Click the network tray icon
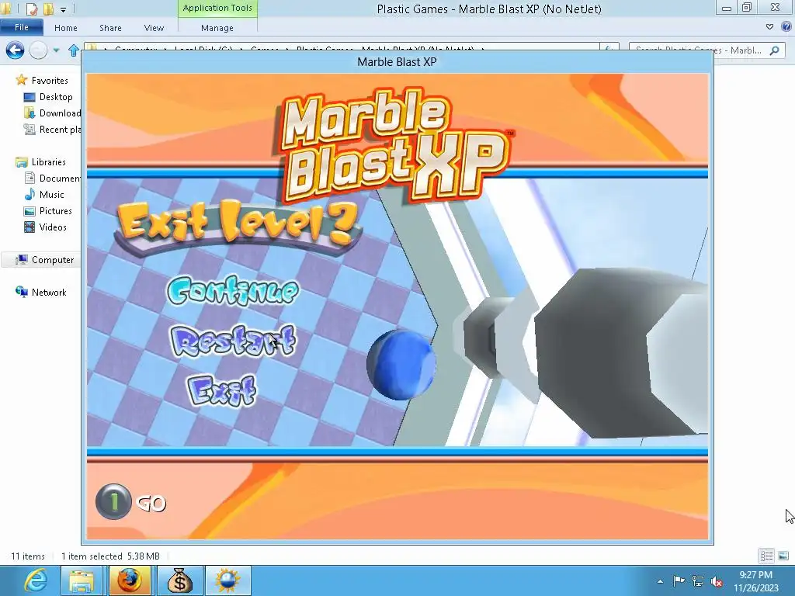Viewport: 795px width, 596px height. (x=698, y=580)
